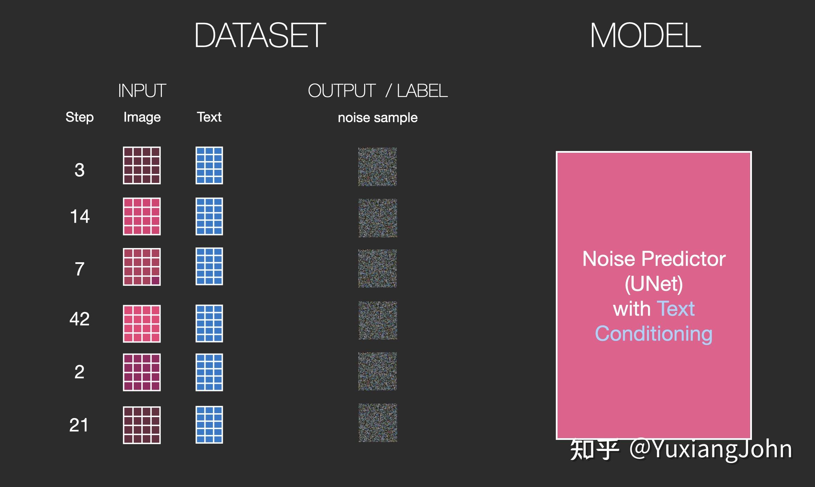Screen dimensions: 815x487
Task: Open the noise sample thumbnail for step 3
Action: click(377, 167)
